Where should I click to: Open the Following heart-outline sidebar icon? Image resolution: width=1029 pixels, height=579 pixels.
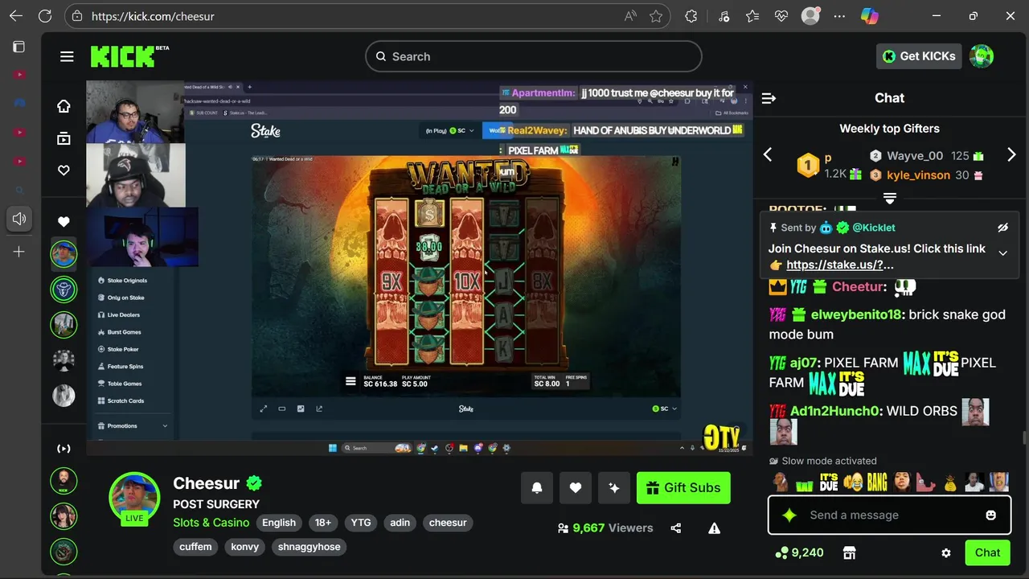point(64,170)
